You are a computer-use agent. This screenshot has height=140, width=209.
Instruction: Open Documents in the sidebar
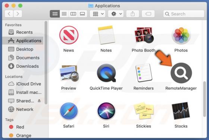(x=23, y=58)
